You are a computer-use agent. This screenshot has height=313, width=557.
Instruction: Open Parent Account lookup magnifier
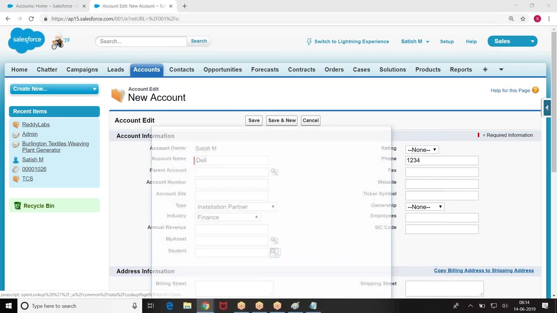point(274,172)
